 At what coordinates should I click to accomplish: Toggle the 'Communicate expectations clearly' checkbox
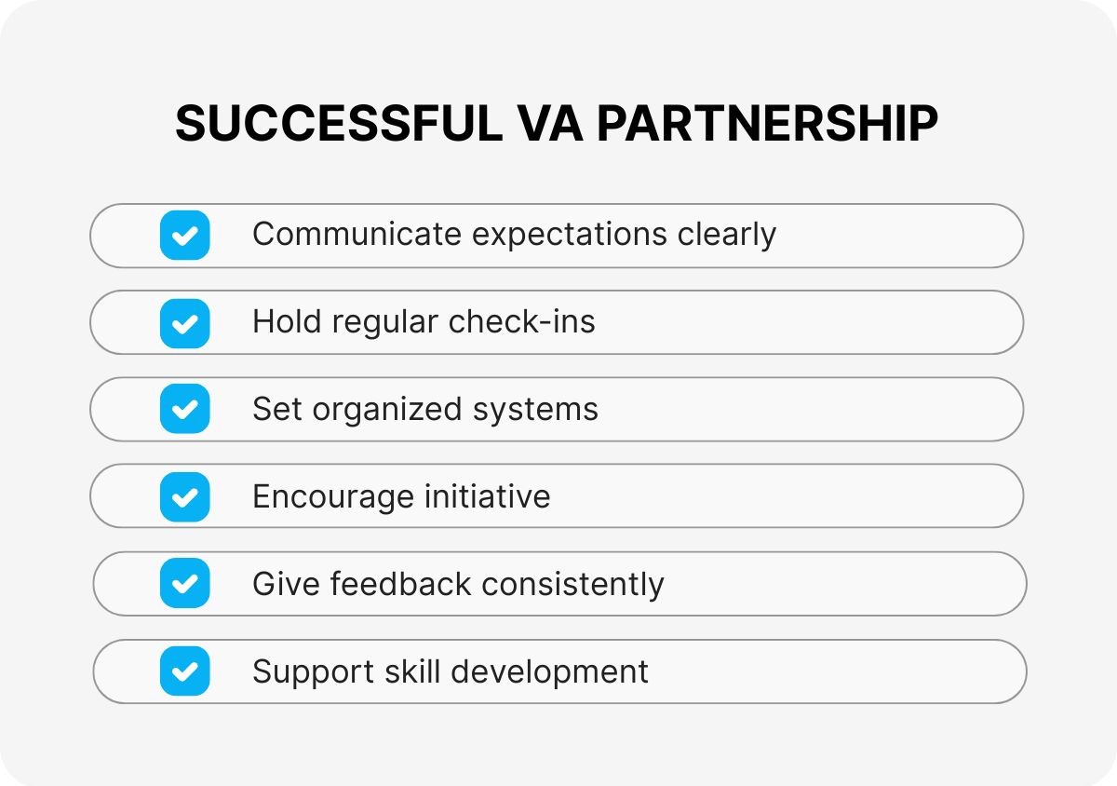[x=184, y=235]
